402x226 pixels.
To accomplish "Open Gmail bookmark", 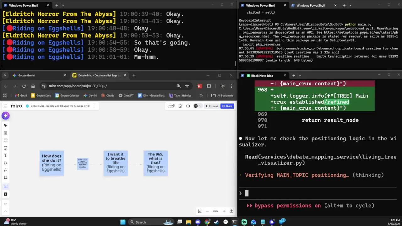I will tap(21, 95).
